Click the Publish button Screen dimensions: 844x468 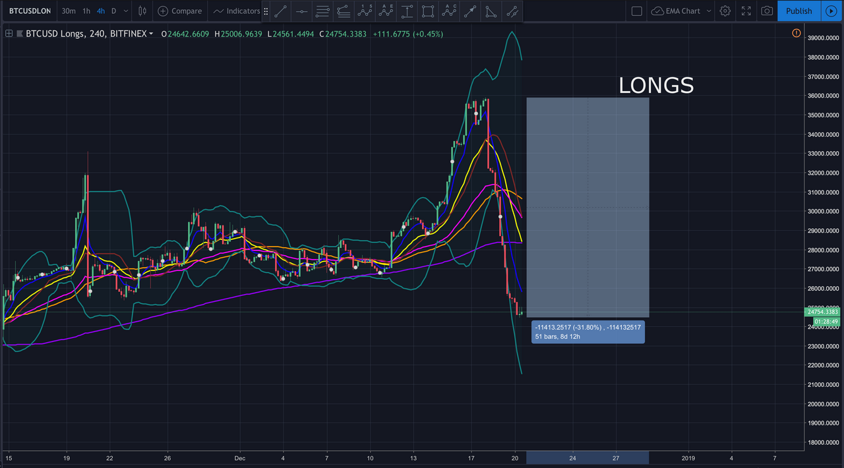[799, 11]
